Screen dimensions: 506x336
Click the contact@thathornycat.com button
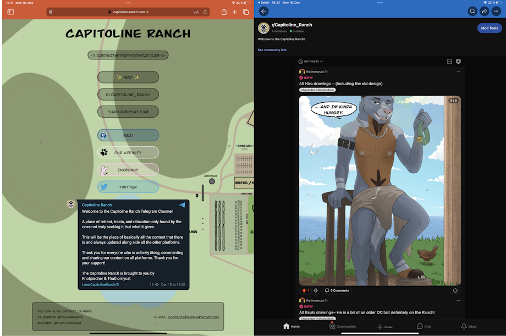point(128,55)
